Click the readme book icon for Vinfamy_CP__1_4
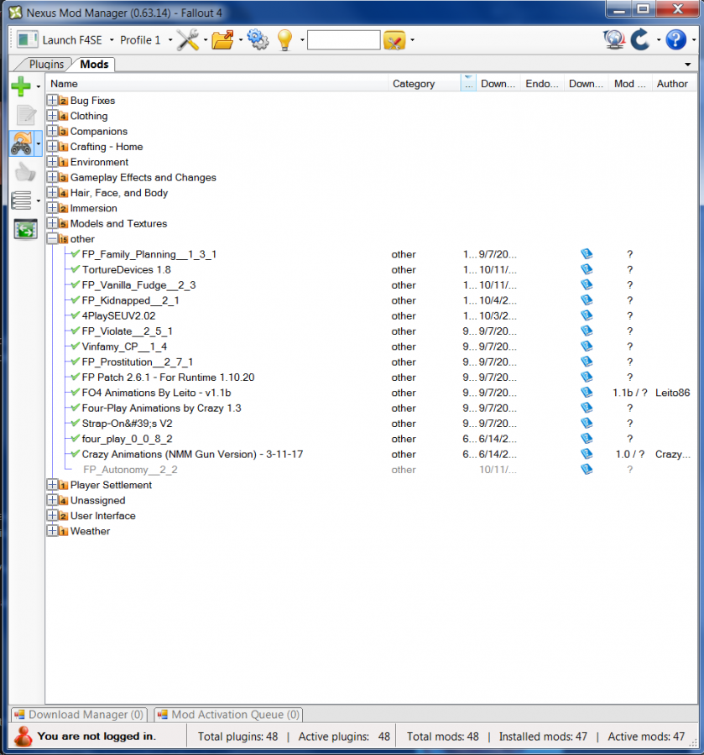704x755 pixels. (x=586, y=346)
